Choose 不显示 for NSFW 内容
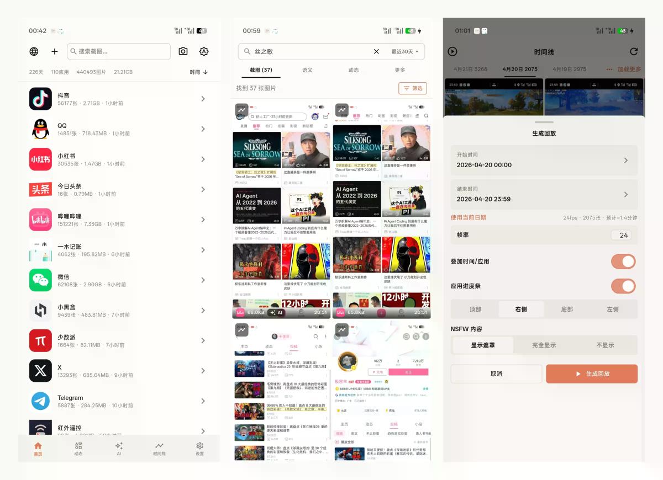The image size is (663, 480). [x=605, y=345]
